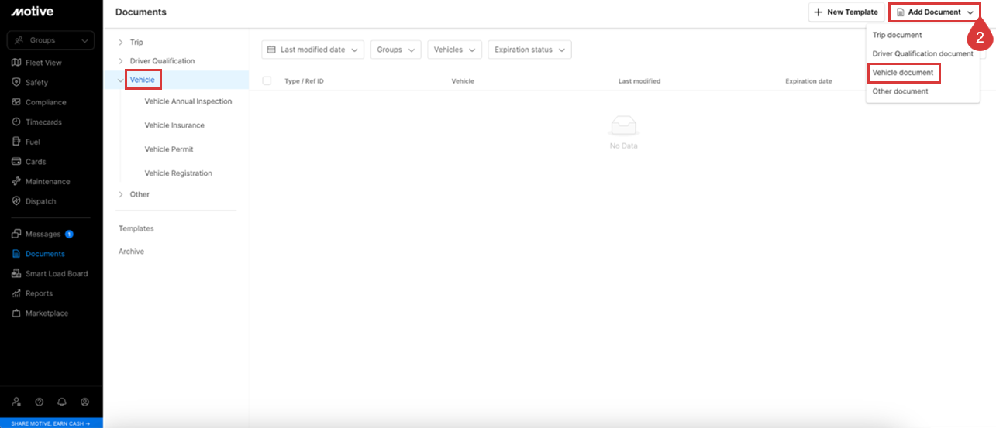Select the Other tree label
996x428 pixels.
click(x=140, y=194)
